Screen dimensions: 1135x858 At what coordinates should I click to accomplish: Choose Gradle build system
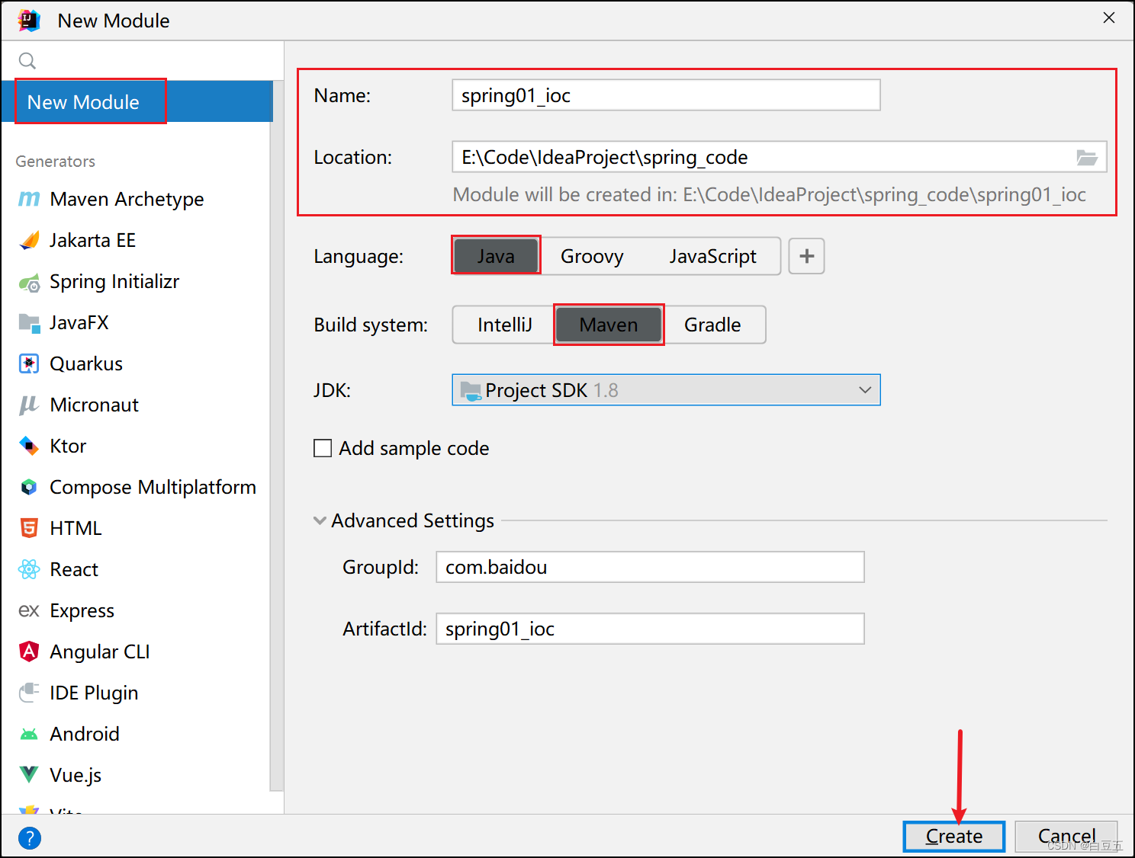(712, 325)
